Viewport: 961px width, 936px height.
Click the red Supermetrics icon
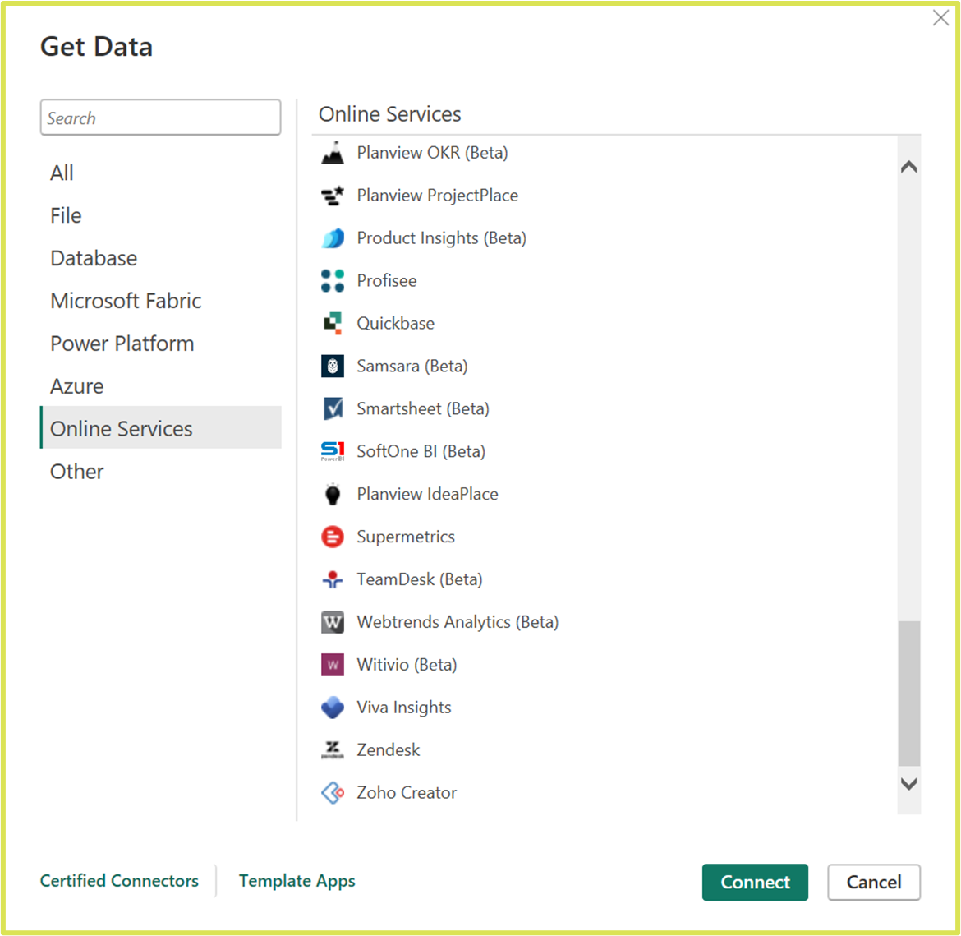tap(332, 537)
